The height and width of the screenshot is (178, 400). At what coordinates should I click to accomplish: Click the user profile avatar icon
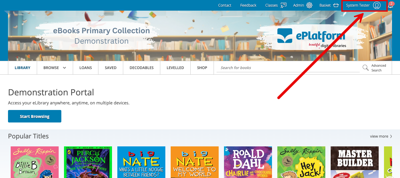[377, 5]
